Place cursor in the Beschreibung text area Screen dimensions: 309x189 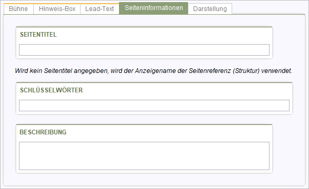click(144, 156)
